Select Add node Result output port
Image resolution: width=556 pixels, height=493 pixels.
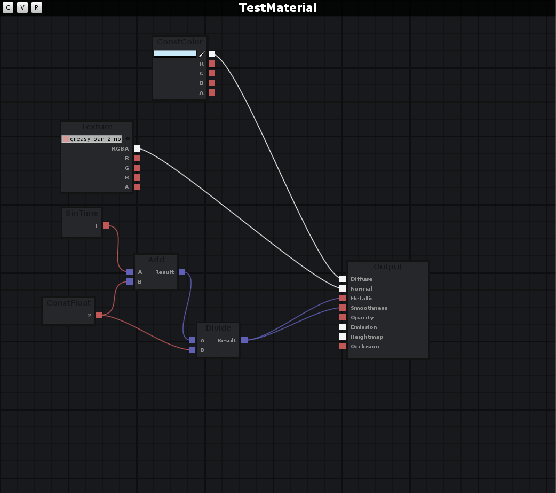point(182,272)
